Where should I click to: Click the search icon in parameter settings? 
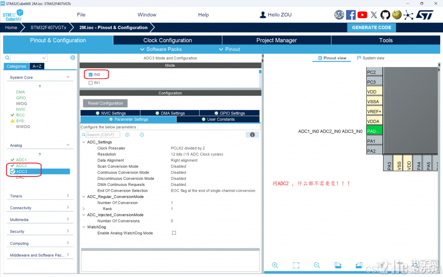point(84,135)
